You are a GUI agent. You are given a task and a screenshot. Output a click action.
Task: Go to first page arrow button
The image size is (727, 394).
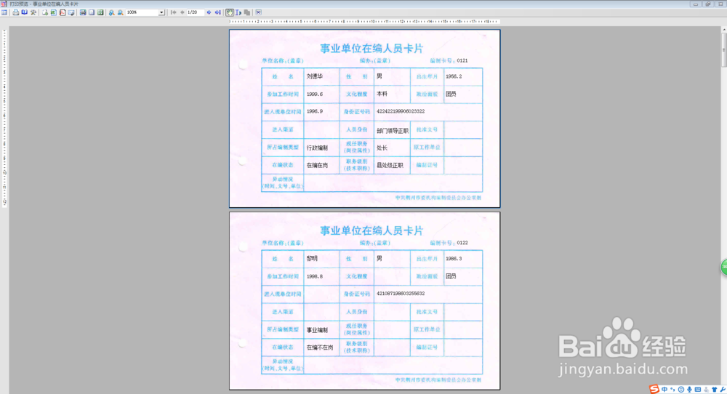coord(174,12)
